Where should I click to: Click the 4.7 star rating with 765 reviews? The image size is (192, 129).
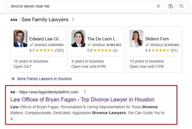47,50
